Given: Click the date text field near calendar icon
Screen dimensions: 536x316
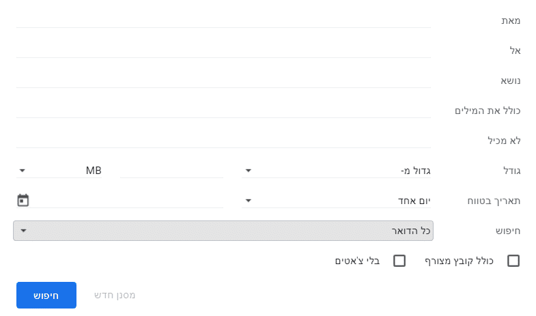Looking at the screenshot, I should (128, 200).
